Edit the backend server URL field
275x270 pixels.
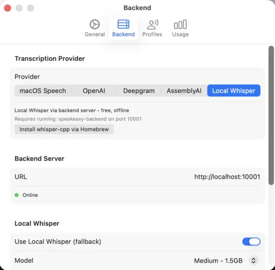click(x=227, y=177)
